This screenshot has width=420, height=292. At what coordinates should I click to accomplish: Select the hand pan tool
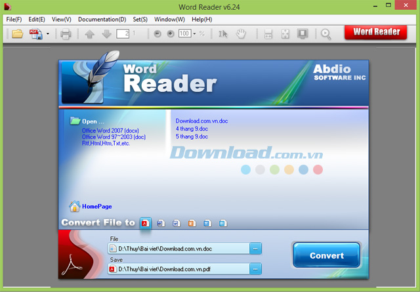(241, 34)
